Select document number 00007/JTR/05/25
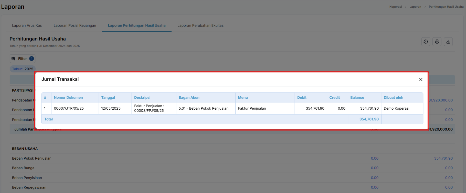Viewport: 466px width, 193px height. point(69,108)
